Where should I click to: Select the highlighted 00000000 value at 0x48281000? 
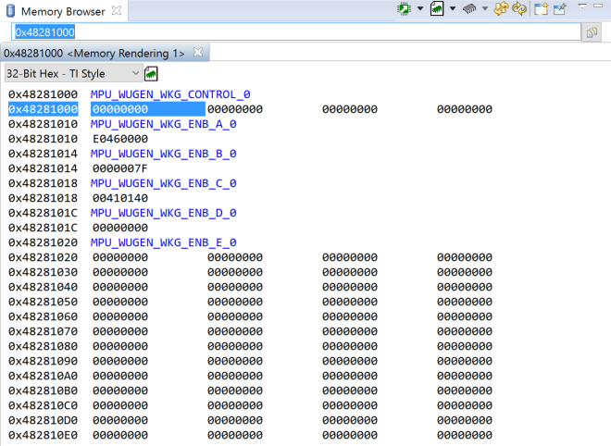(x=148, y=109)
